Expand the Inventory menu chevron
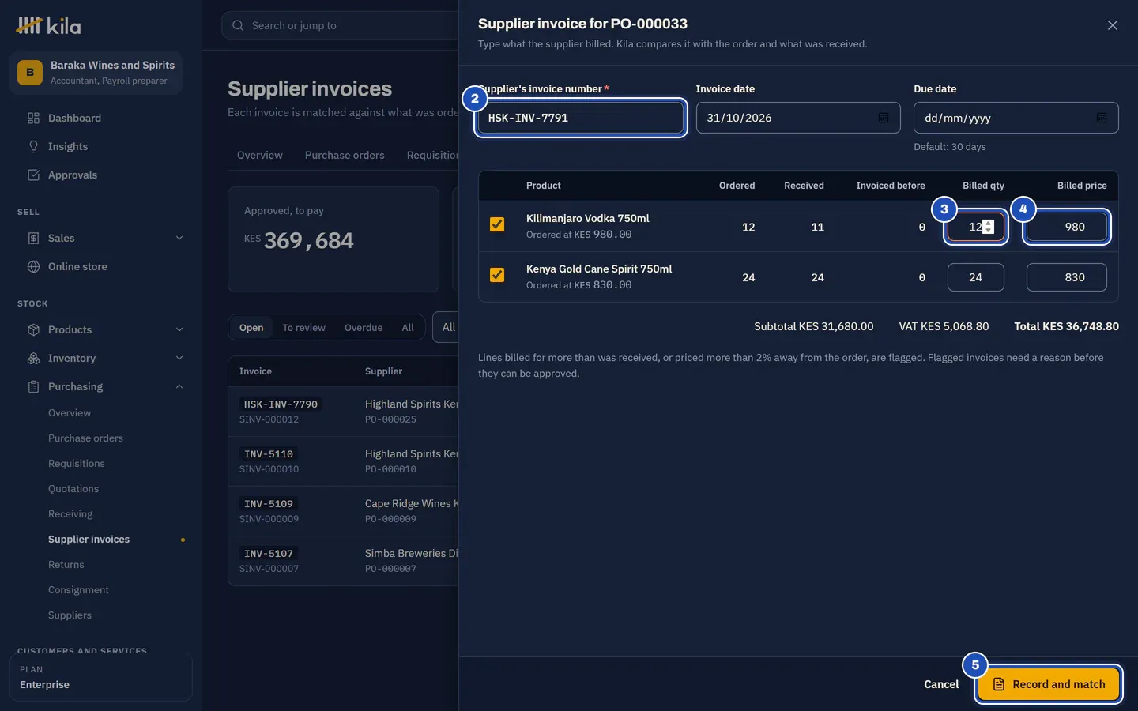Image resolution: width=1138 pixels, height=711 pixels. coord(179,359)
